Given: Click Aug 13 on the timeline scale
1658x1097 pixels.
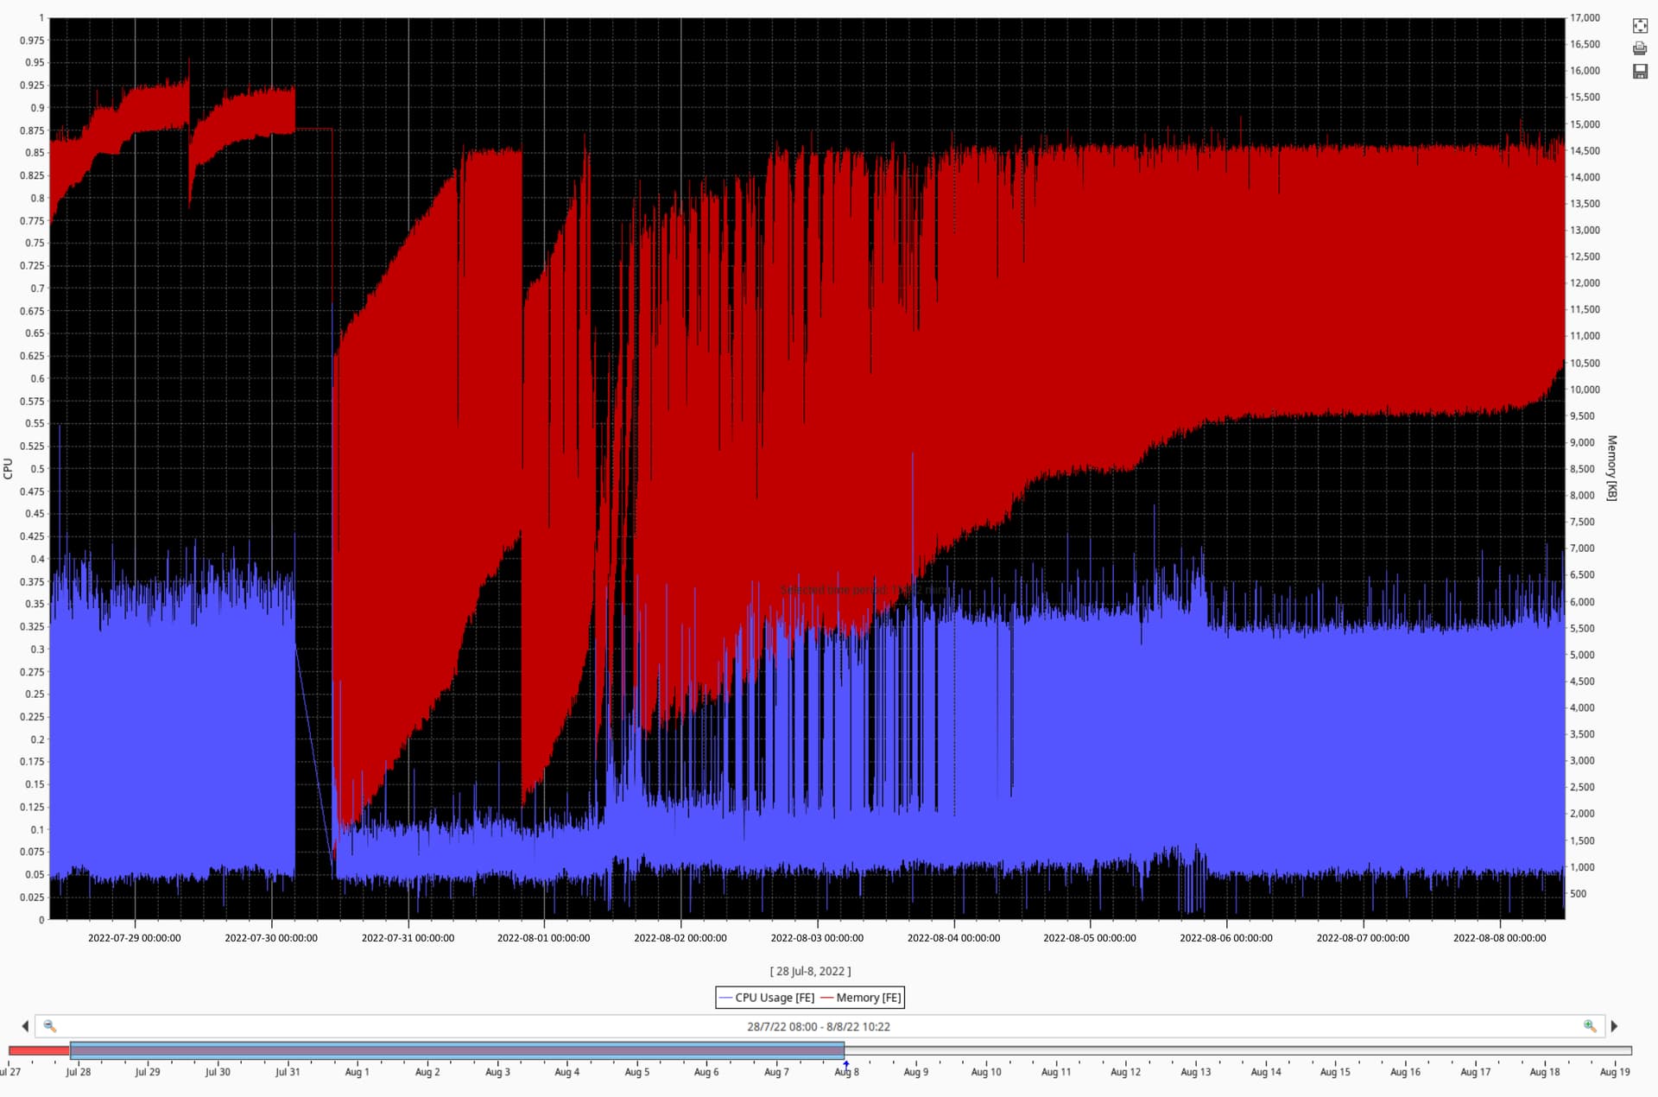Looking at the screenshot, I should pyautogui.click(x=1195, y=1072).
